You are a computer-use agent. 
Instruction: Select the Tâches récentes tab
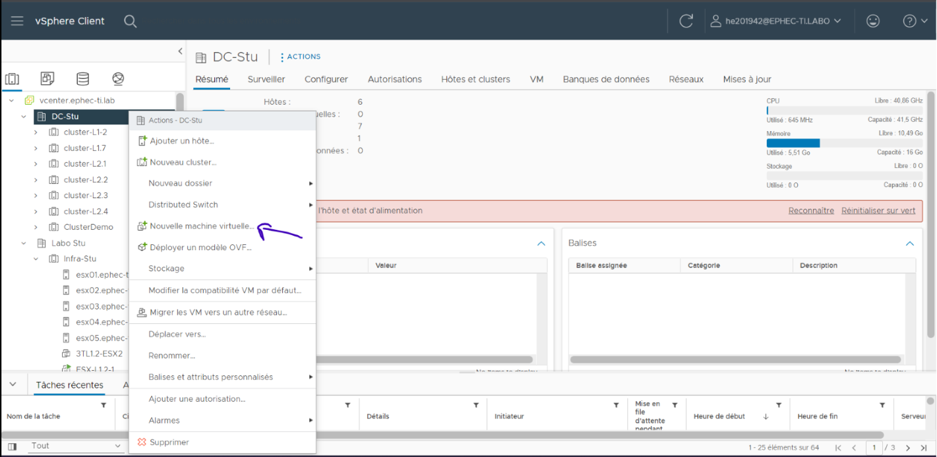click(x=69, y=385)
